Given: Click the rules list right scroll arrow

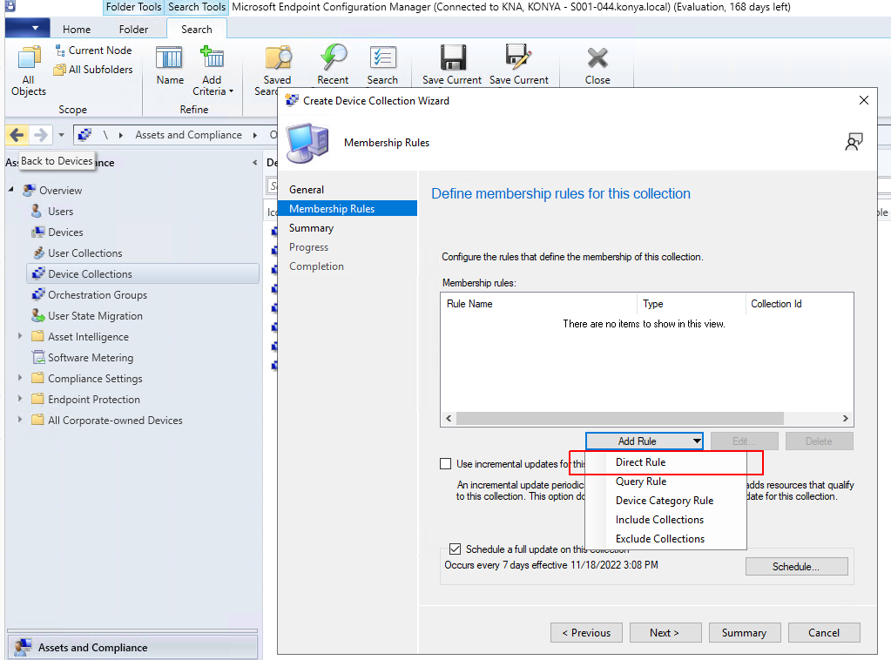Looking at the screenshot, I should 846,419.
